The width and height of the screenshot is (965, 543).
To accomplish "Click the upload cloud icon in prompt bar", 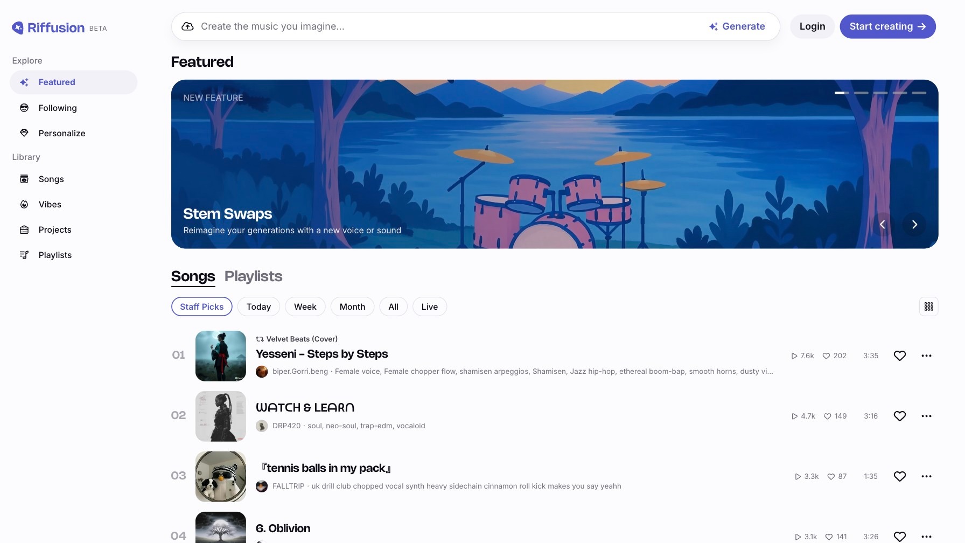I will [x=187, y=26].
